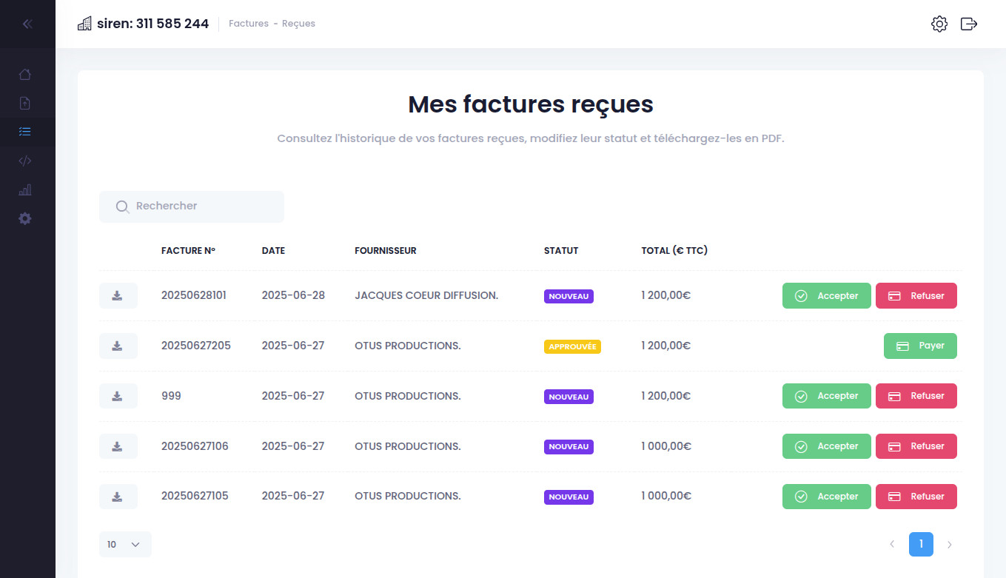Open the top-right settings gear

click(x=939, y=24)
